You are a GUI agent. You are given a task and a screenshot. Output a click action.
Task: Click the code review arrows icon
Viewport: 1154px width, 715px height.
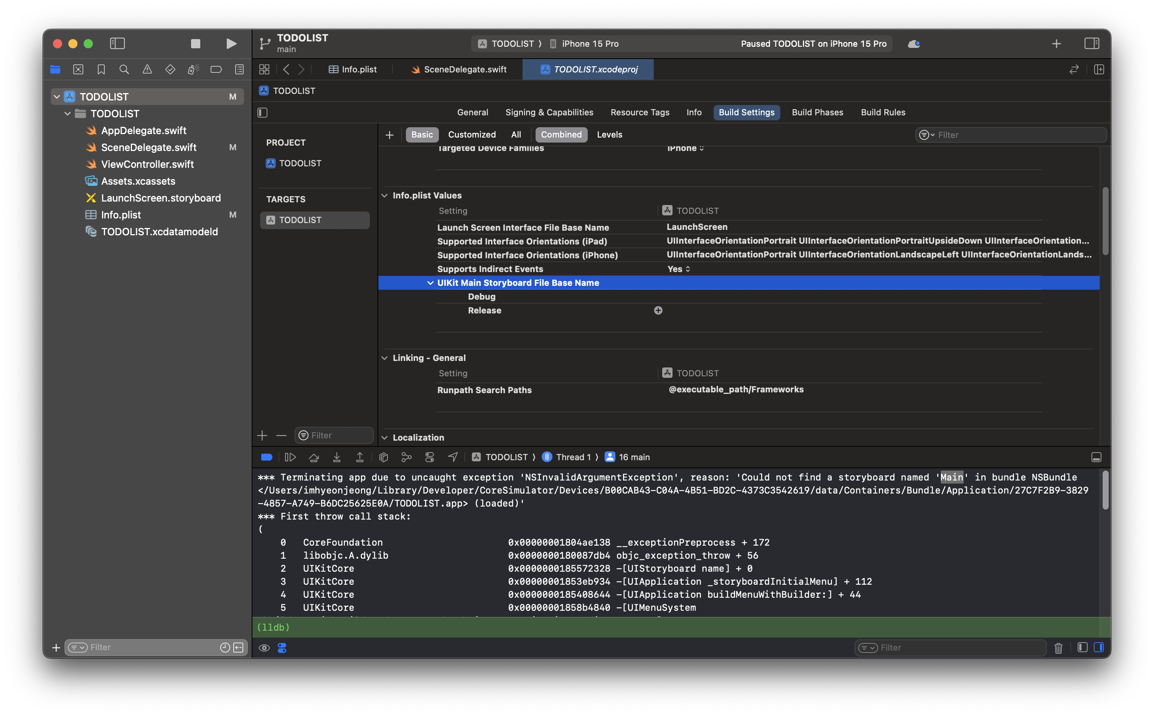click(1073, 69)
